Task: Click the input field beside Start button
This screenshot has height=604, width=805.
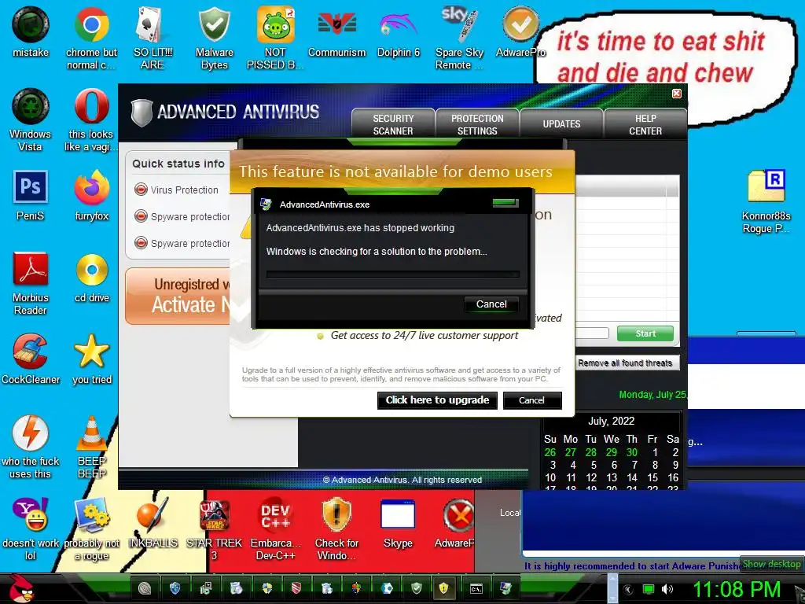Action: coord(592,333)
